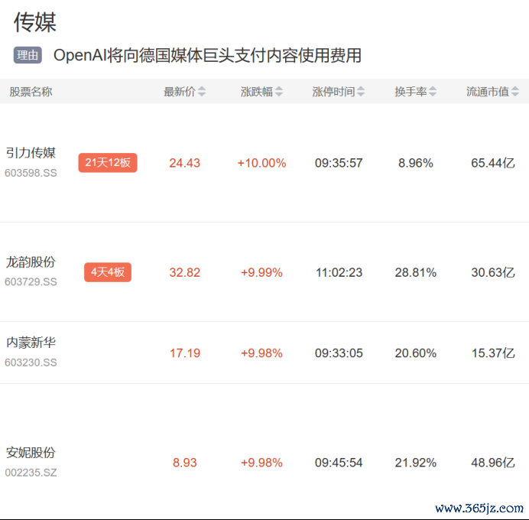Select stock code 002235.SZ
Viewport: 529px width, 520px height.
(x=31, y=473)
